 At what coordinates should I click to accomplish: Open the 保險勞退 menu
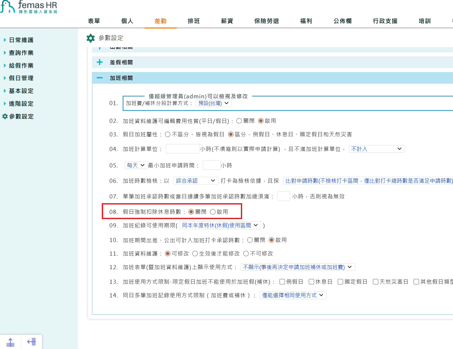click(267, 21)
